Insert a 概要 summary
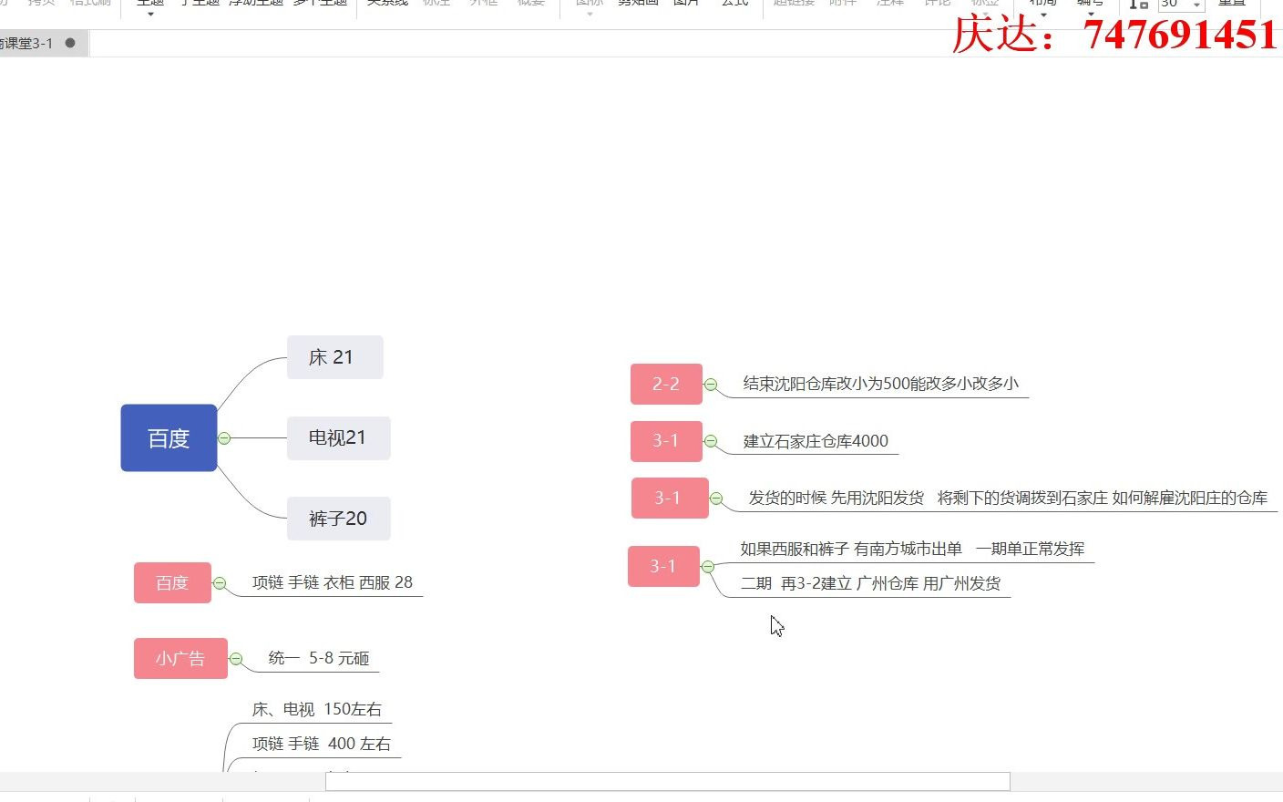 (531, 3)
